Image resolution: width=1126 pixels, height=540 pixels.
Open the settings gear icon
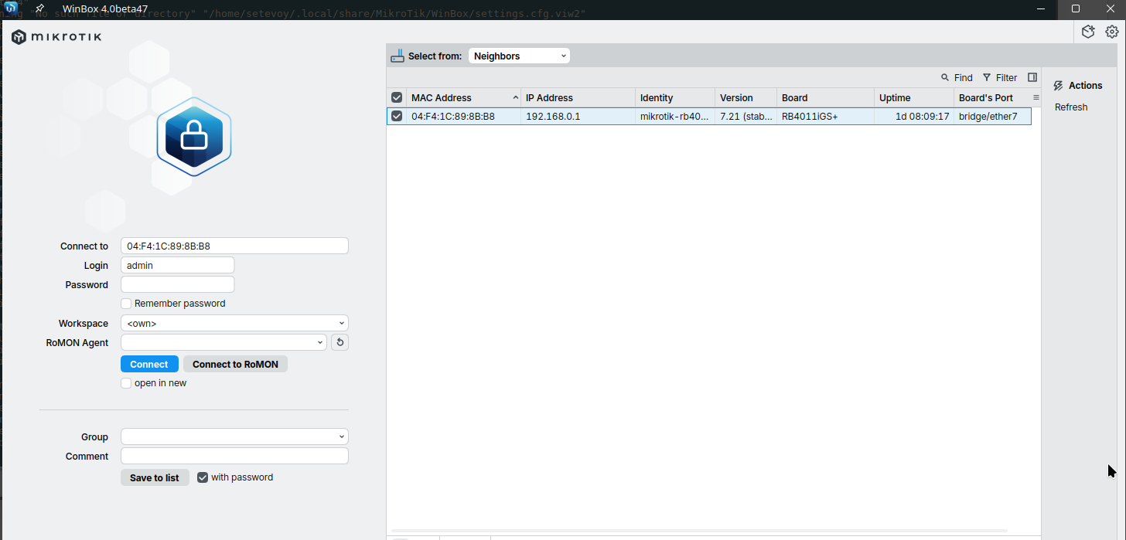pos(1111,32)
